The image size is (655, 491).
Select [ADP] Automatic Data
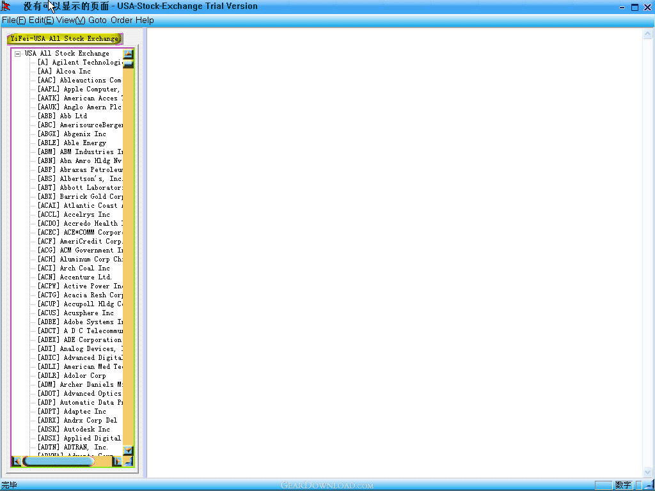[80, 403]
